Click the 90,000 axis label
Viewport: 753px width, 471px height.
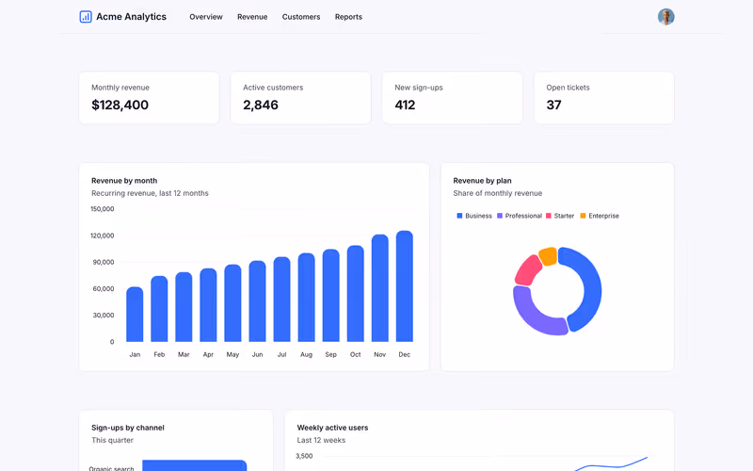[104, 262]
